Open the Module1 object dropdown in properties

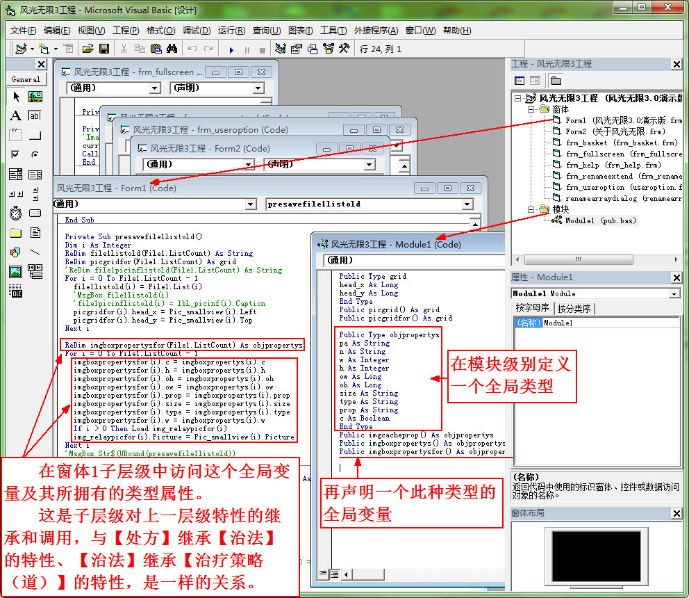[x=674, y=293]
